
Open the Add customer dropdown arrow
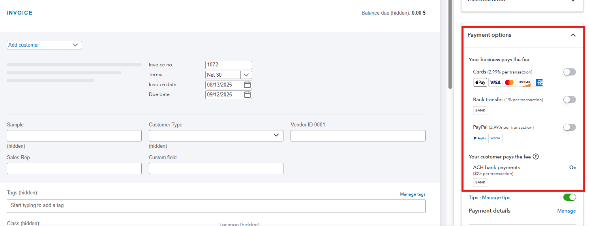pyautogui.click(x=75, y=45)
